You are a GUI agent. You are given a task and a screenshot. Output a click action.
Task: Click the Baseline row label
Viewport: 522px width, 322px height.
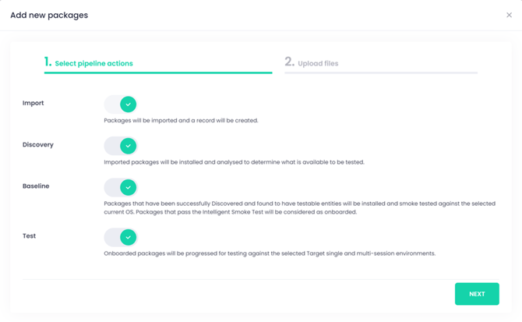click(36, 186)
